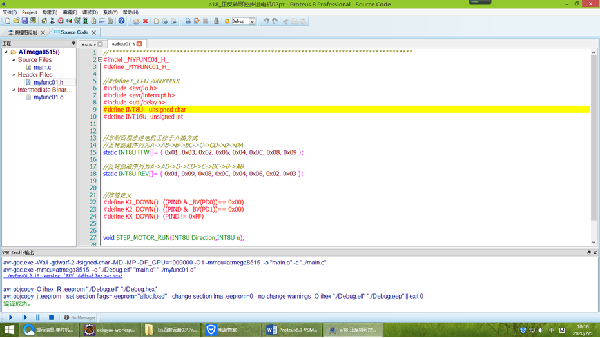Open the Windows Start button
Image resolution: width=600 pixels, height=338 pixels.
click(9, 330)
